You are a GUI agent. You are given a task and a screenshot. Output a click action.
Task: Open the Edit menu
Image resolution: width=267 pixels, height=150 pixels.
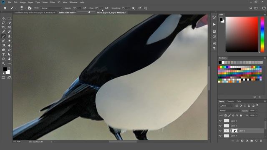[x=15, y=2]
